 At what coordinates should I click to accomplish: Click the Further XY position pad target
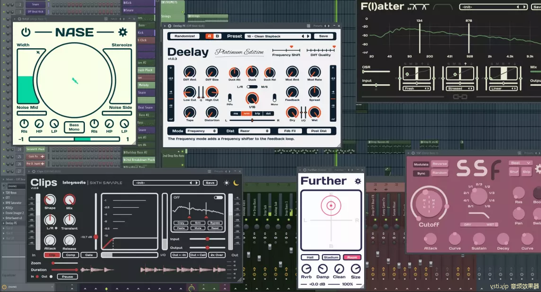click(331, 205)
